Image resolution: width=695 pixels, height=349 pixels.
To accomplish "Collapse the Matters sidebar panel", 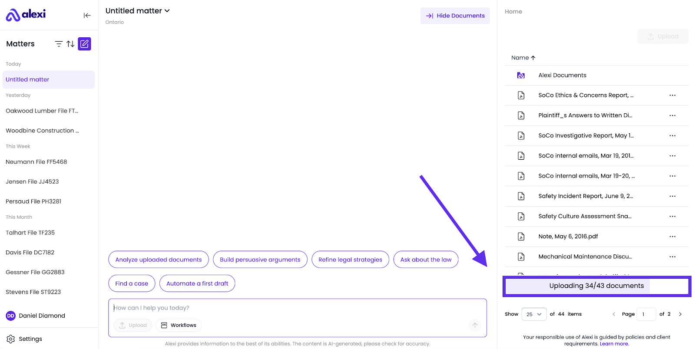I will (x=87, y=15).
